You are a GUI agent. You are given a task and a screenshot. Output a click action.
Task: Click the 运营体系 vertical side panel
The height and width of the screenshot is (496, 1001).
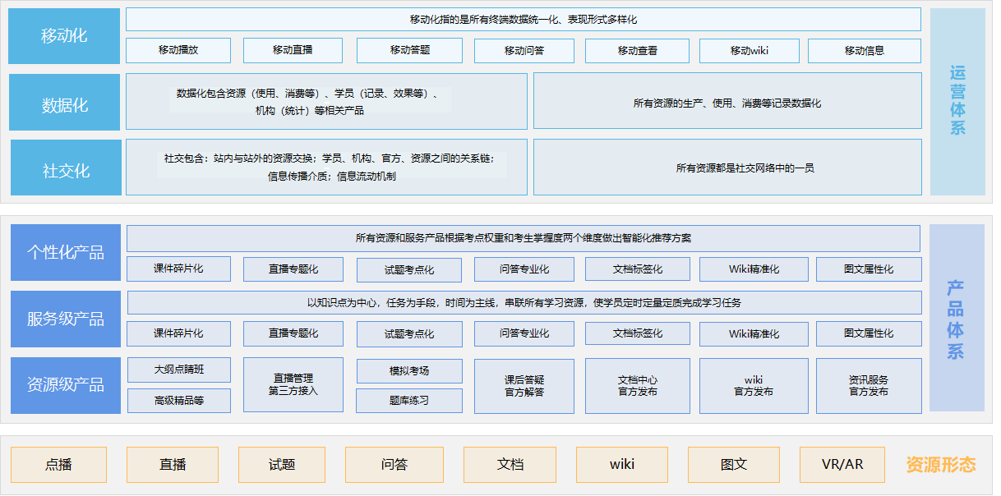[957, 102]
